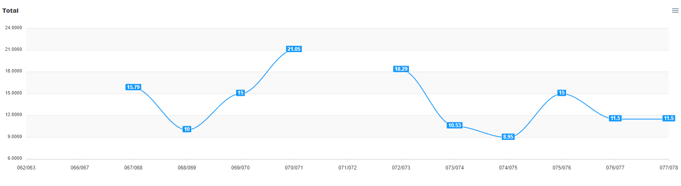Click the 24.0000 y-axis label
Viewport: 681px width, 186px height.
coord(14,28)
